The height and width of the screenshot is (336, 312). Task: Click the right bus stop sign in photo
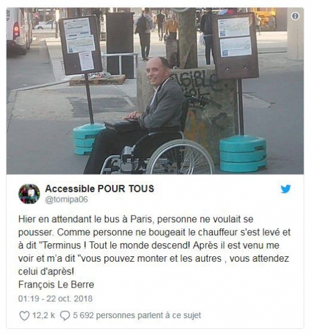click(235, 46)
